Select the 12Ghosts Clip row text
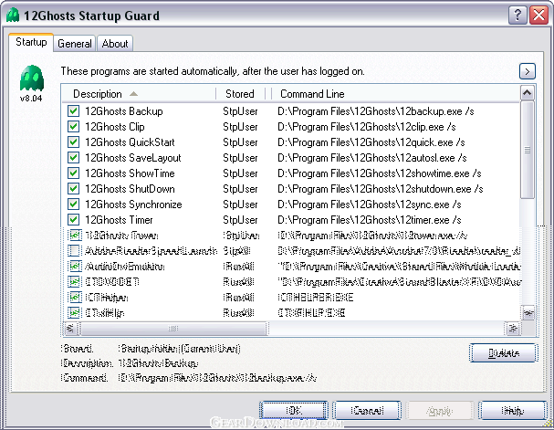The image size is (554, 430). click(x=115, y=127)
